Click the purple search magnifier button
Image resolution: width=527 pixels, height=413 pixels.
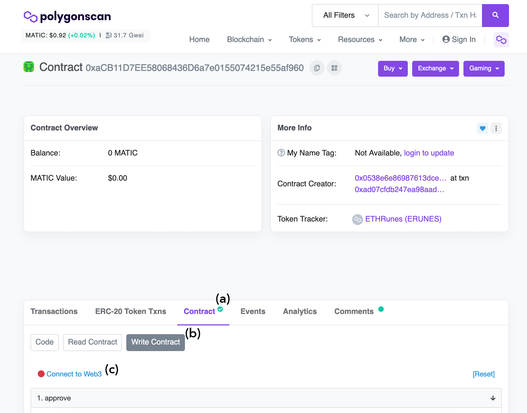pos(495,15)
